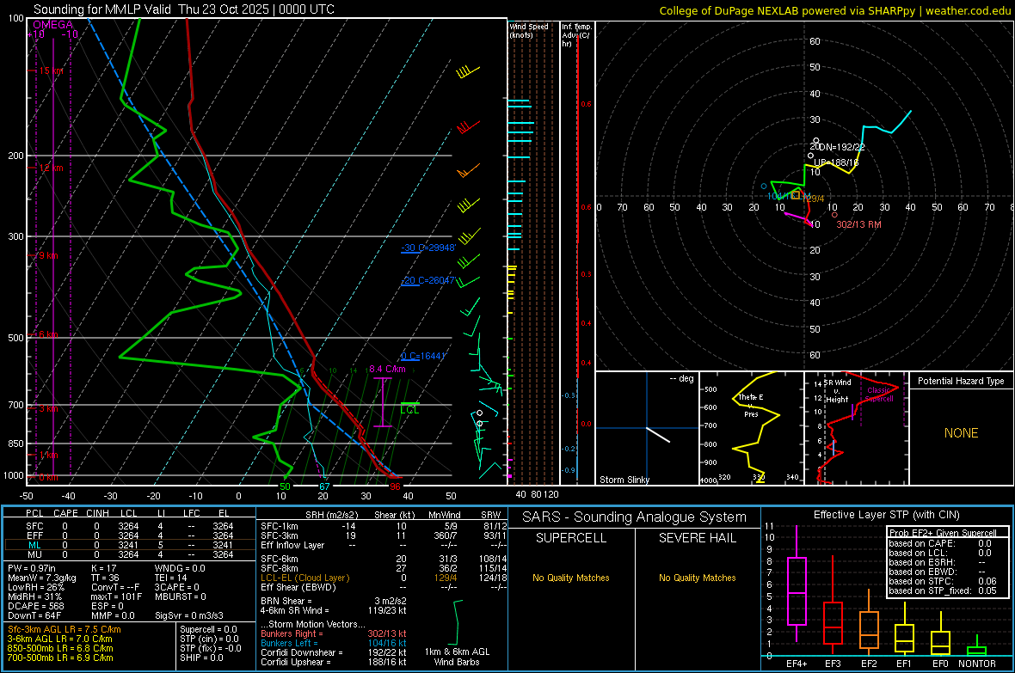Viewport: 1015px width, 673px height.
Task: Click No Quality Matches under SEVERE HAIL
Action: (697, 578)
